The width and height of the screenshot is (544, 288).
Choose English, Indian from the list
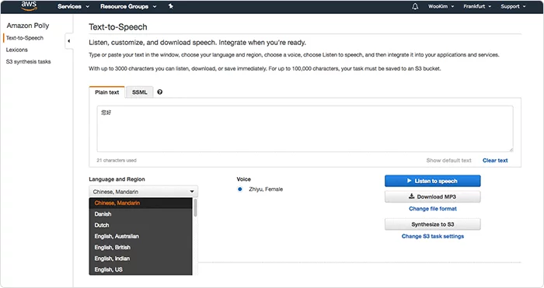click(x=141, y=259)
